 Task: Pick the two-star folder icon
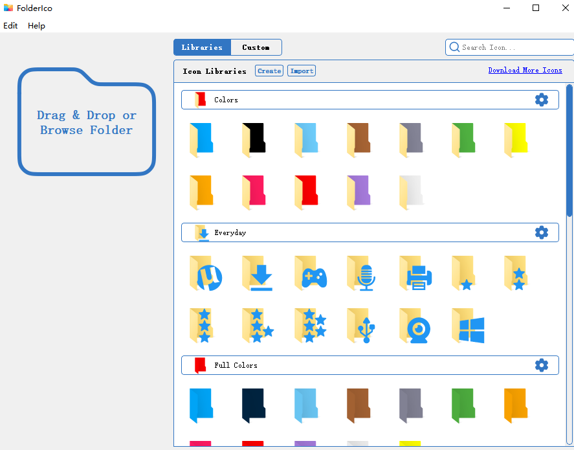click(x=516, y=273)
